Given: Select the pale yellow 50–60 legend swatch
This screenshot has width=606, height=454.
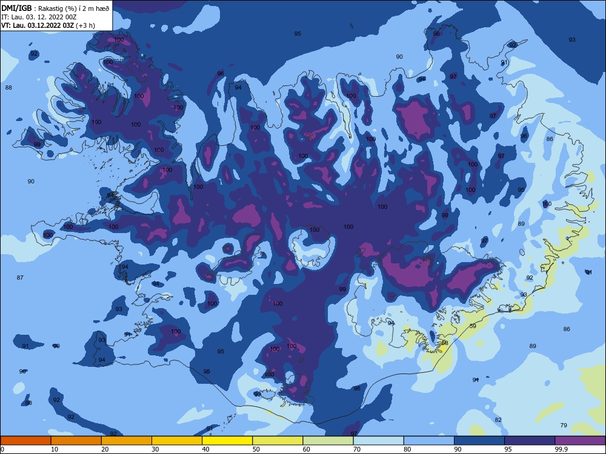Looking at the screenshot, I should pyautogui.click(x=278, y=441).
